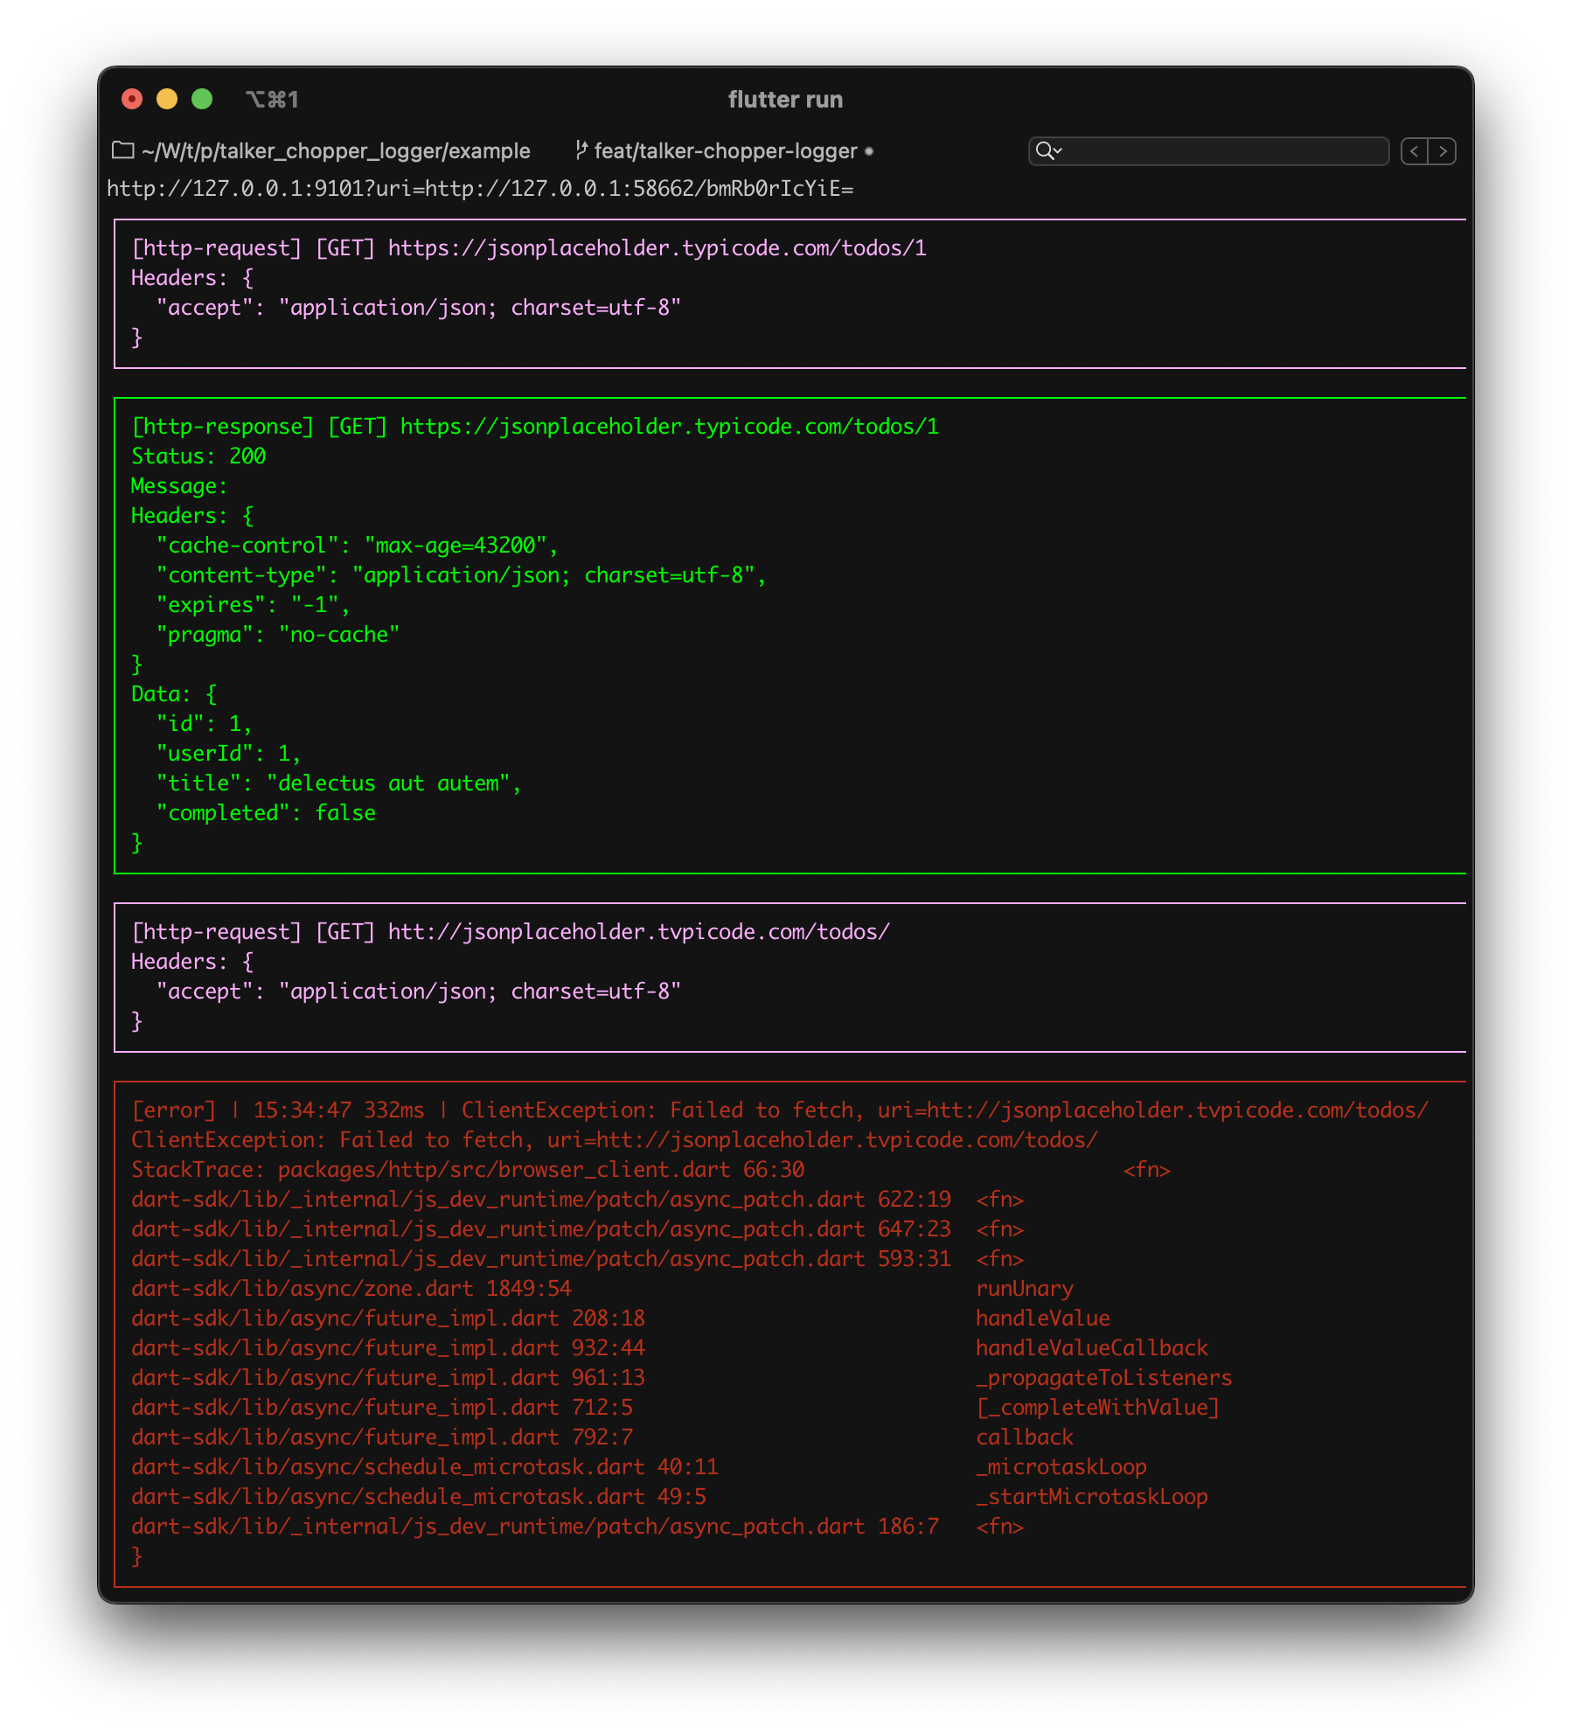Open second request URL htt://jsonplaceholder.tvpicode.com/todos/
This screenshot has width=1572, height=1733.
pyautogui.click(x=638, y=932)
